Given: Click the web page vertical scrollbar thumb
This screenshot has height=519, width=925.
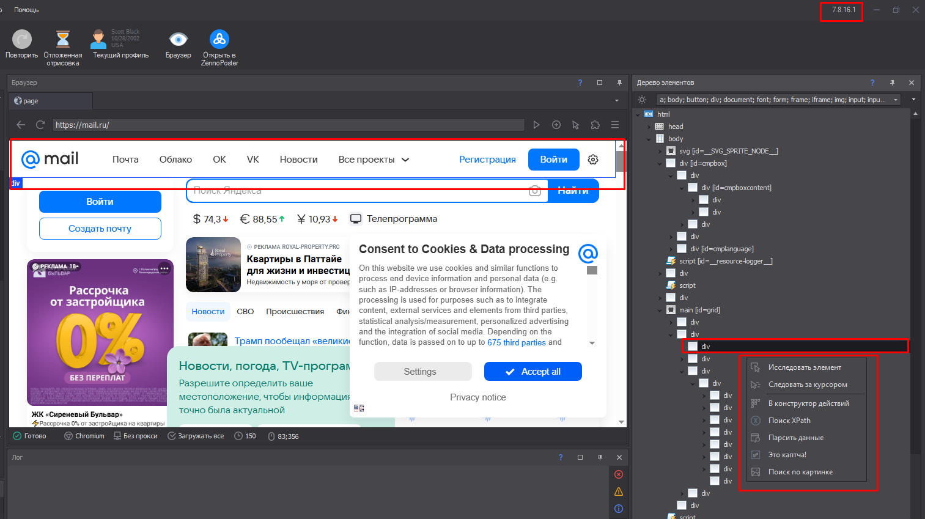Looking at the screenshot, I should tap(620, 161).
